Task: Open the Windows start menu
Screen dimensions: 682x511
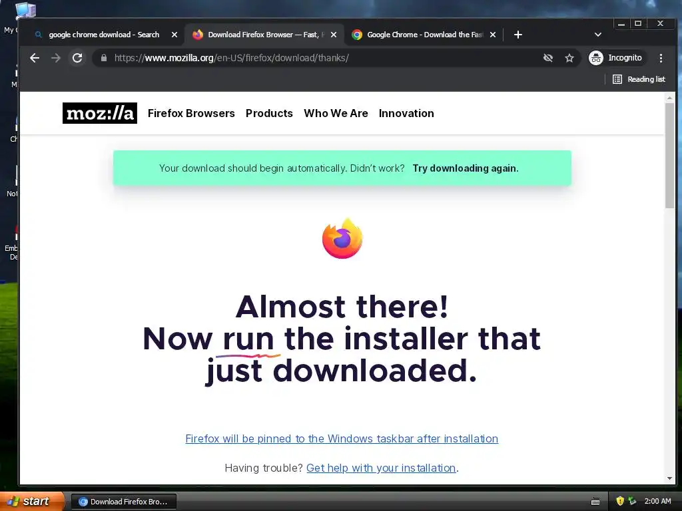Action: click(32, 502)
